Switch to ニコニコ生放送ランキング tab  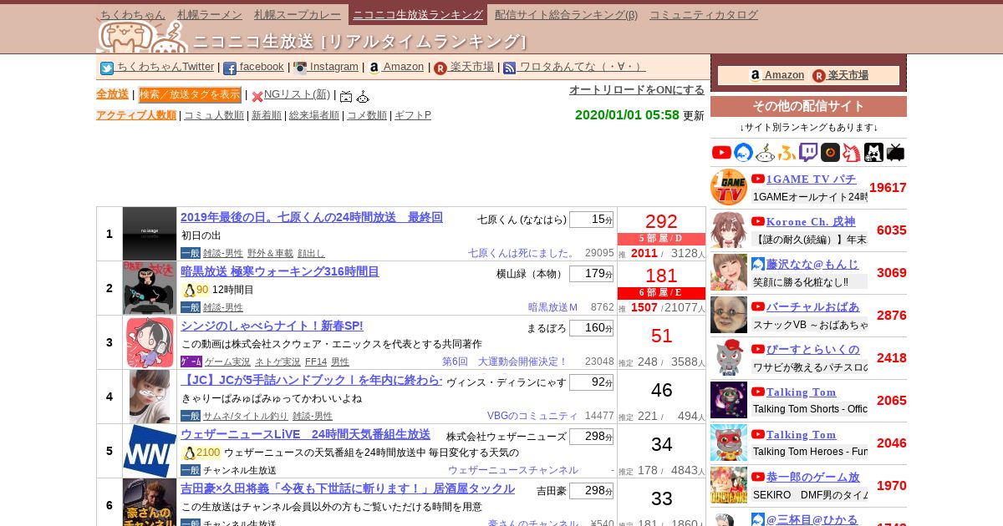click(x=418, y=14)
